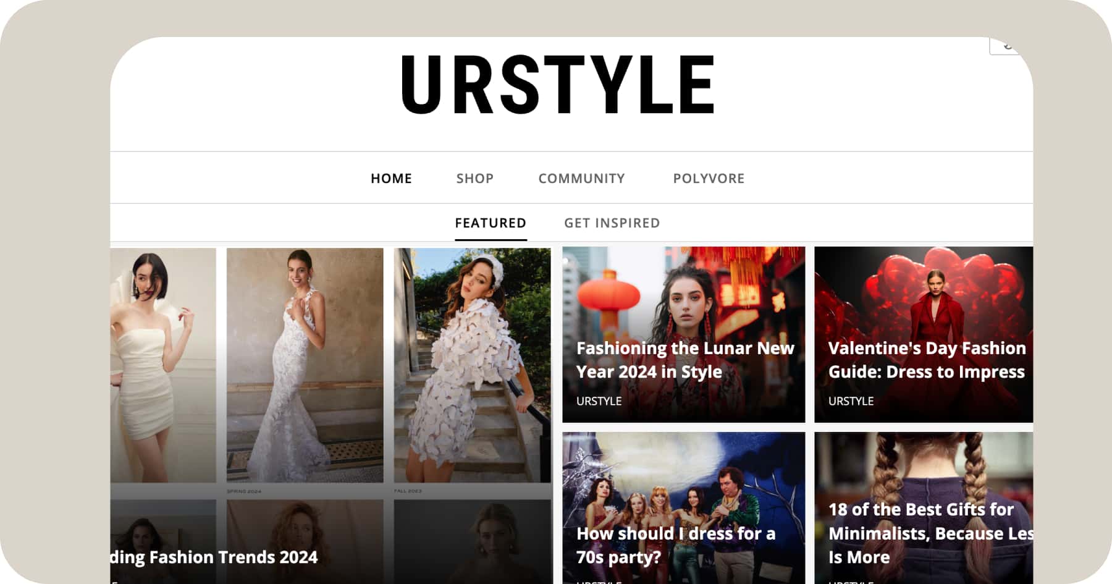Image resolution: width=1112 pixels, height=584 pixels.
Task: Open the HOME navigation item
Action: point(391,179)
